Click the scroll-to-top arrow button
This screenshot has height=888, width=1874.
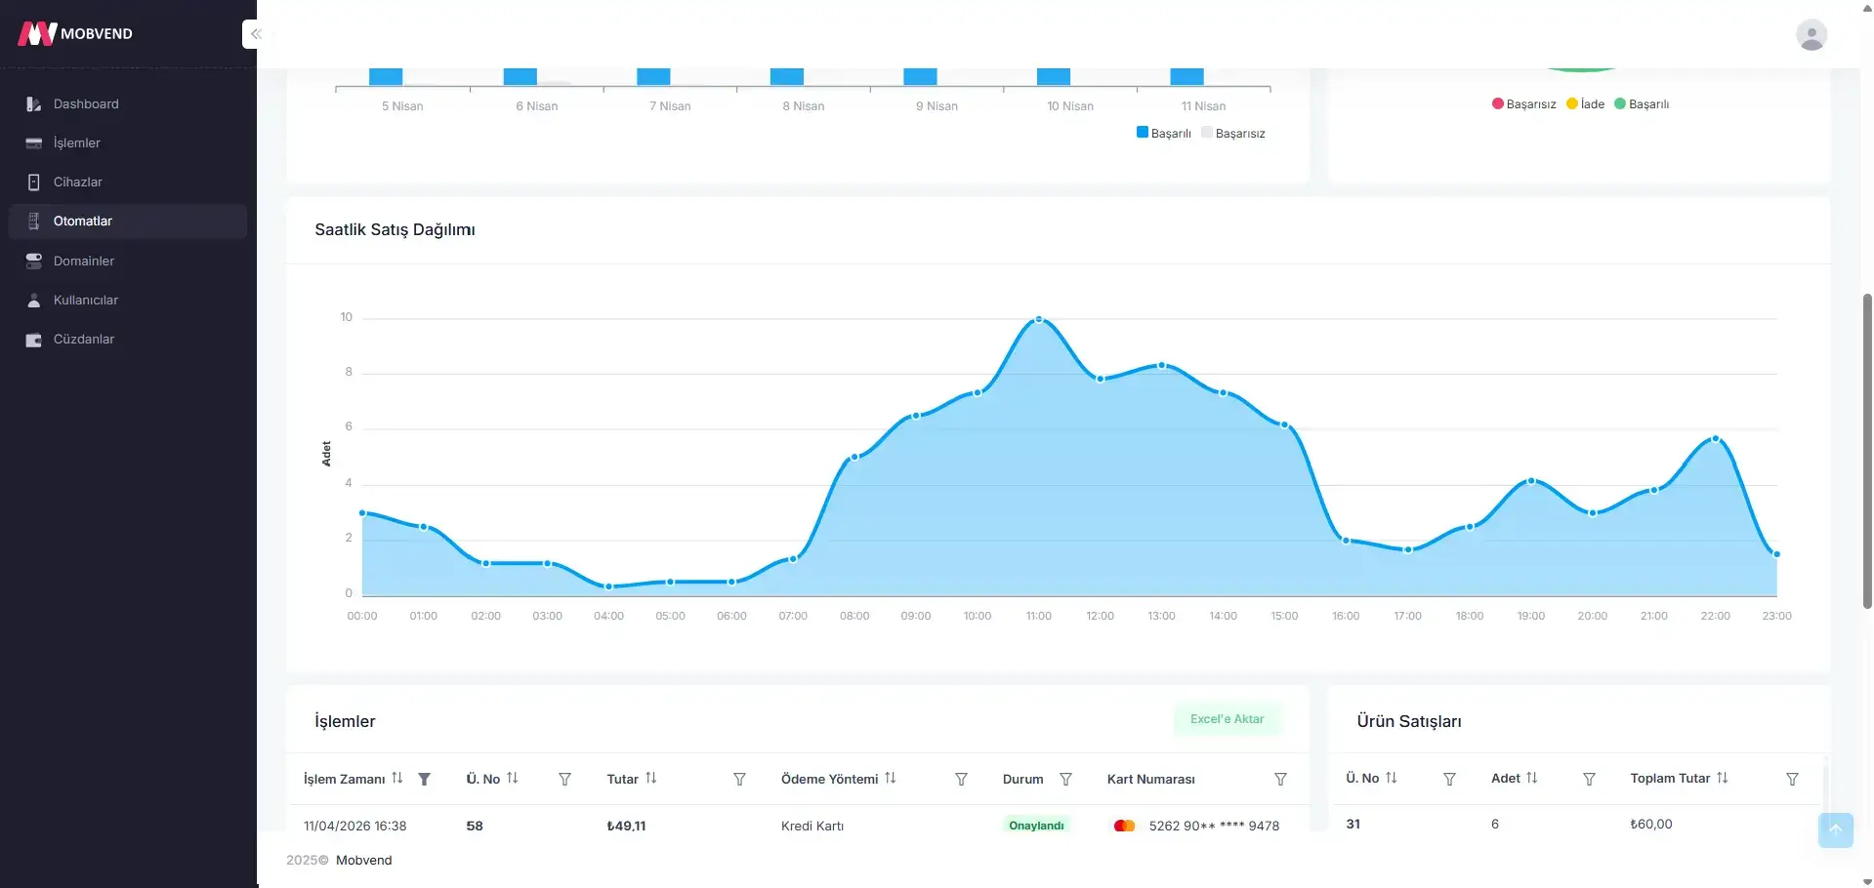point(1835,829)
